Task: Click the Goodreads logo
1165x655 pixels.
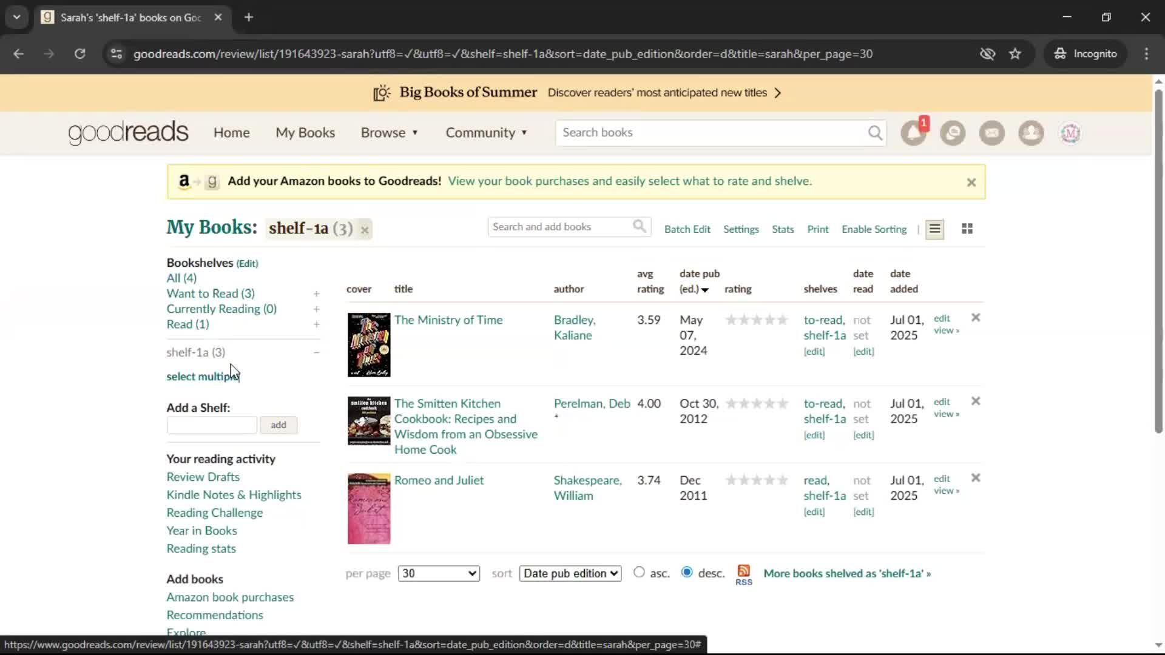Action: click(x=128, y=133)
